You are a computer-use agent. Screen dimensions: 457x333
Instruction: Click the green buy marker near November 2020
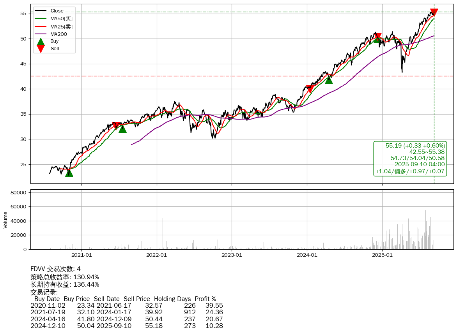click(69, 172)
